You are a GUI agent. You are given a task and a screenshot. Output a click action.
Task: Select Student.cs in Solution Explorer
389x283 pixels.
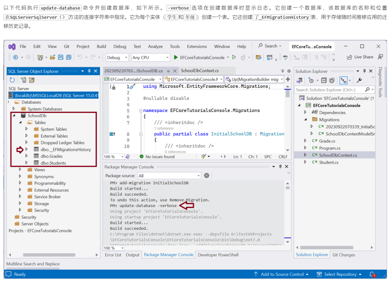tap(329, 162)
